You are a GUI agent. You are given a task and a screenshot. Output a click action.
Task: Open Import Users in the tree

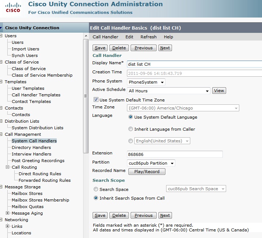[x=25, y=49]
